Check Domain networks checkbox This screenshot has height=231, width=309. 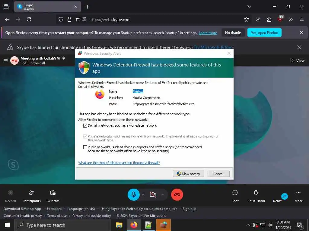85,125
